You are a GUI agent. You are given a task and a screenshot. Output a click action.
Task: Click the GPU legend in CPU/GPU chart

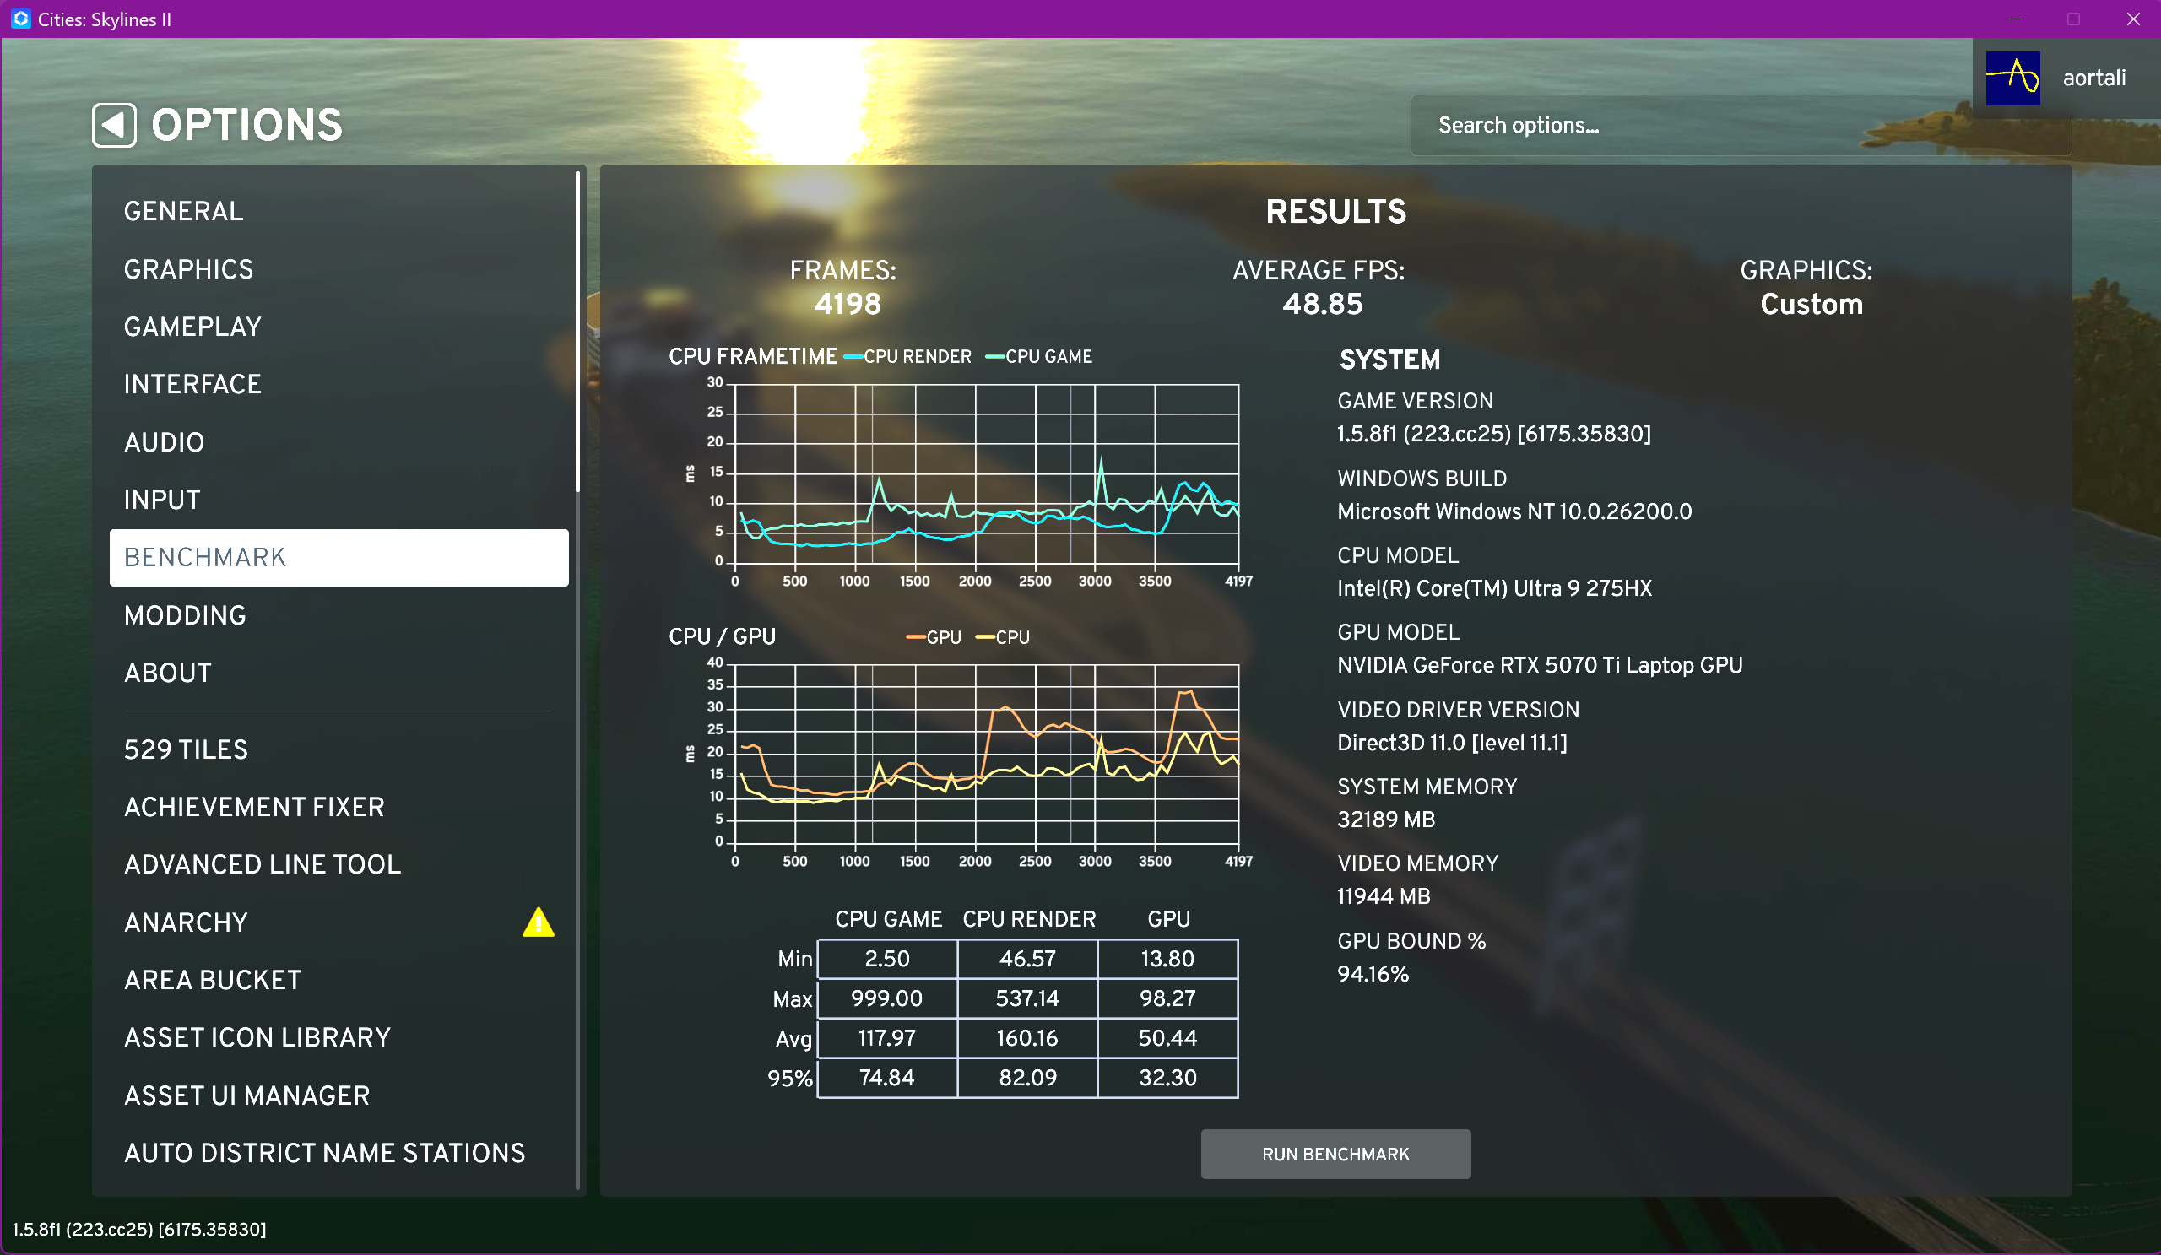(x=934, y=637)
